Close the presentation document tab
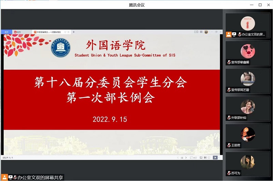Viewport: 273px width, 181px height. tap(69, 32)
